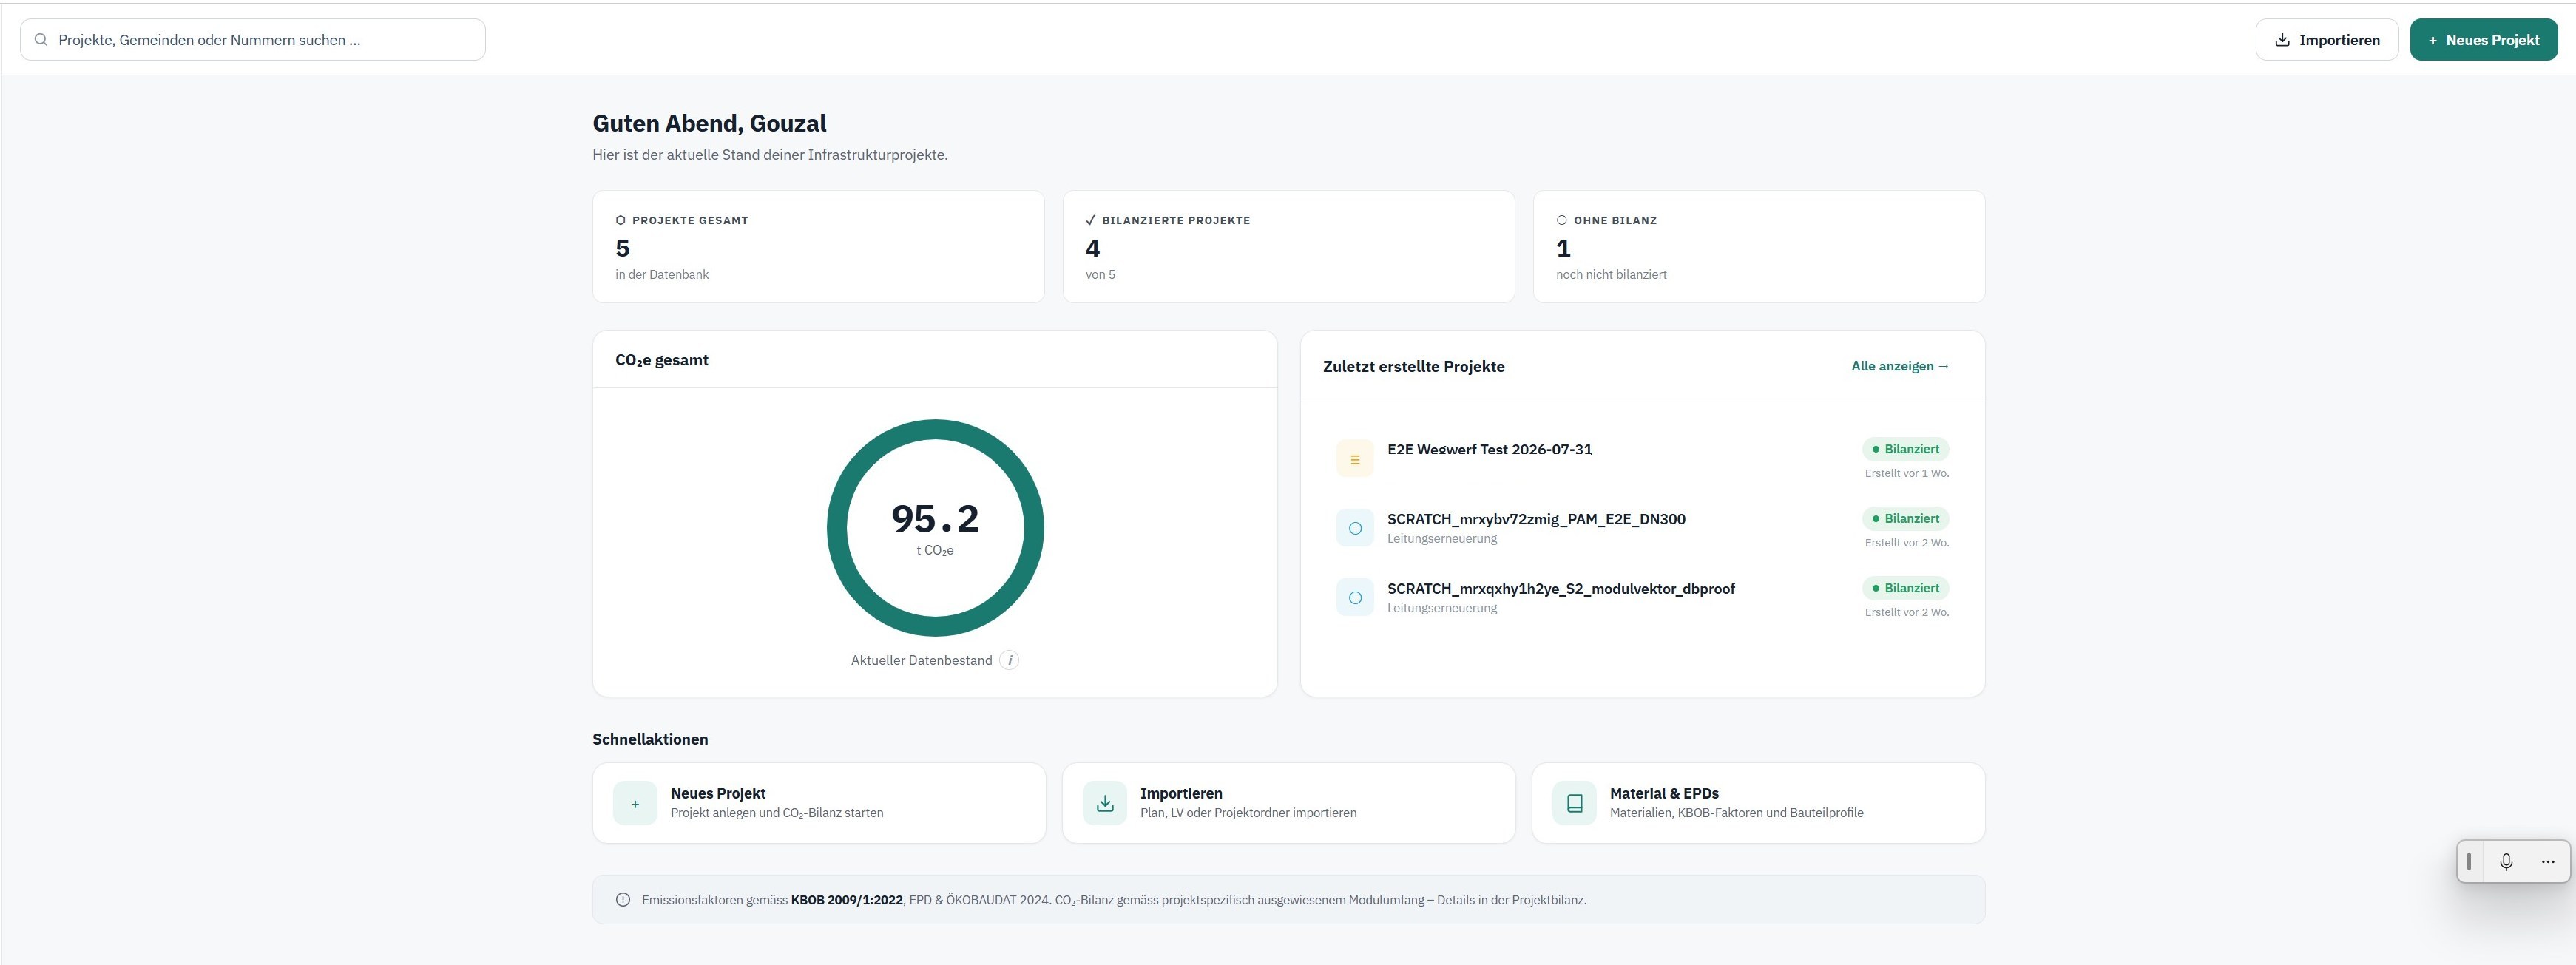This screenshot has height=965, width=2576.
Task: Click the Ohne Bilanz statistic card
Action: tap(1759, 247)
